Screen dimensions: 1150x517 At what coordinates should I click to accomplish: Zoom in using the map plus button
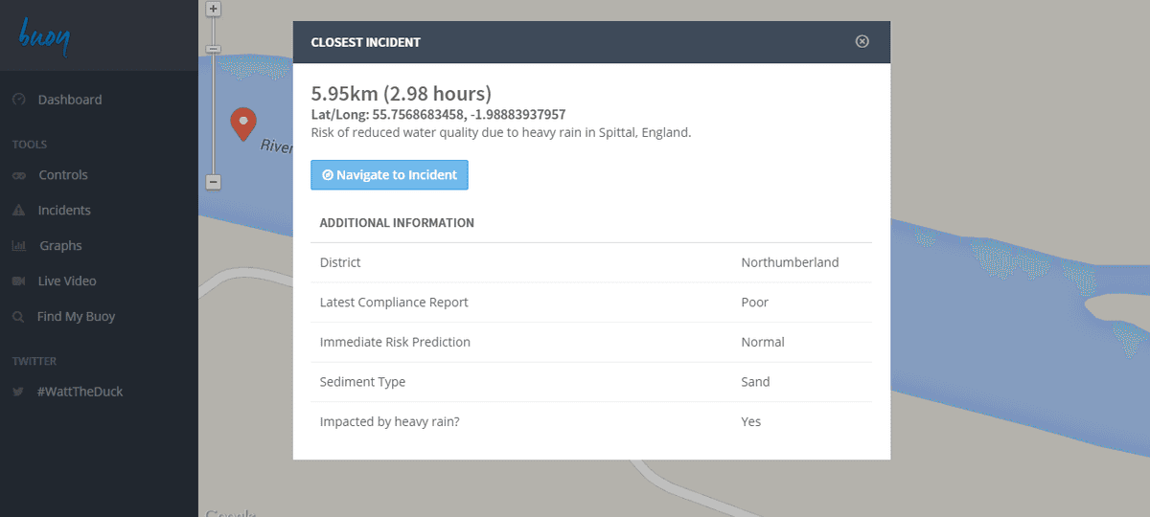coord(214,9)
